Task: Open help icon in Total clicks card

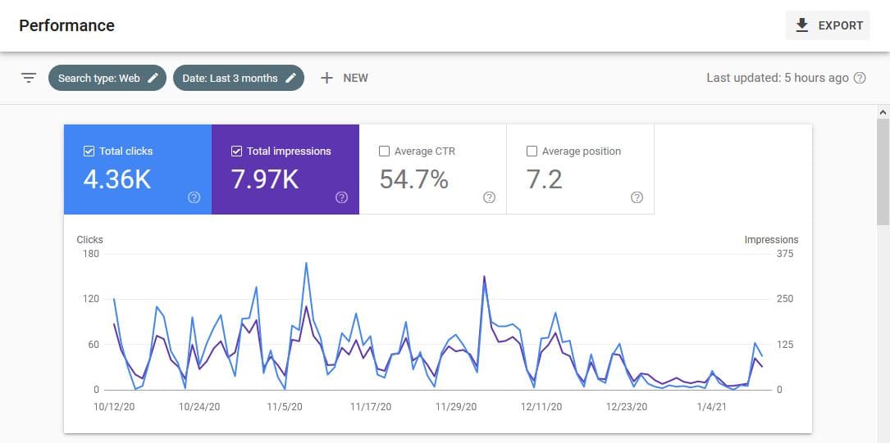Action: pos(194,197)
